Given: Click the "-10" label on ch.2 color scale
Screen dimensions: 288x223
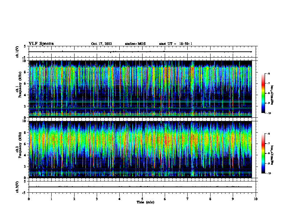Looking at the screenshot, I should pos(269,173).
